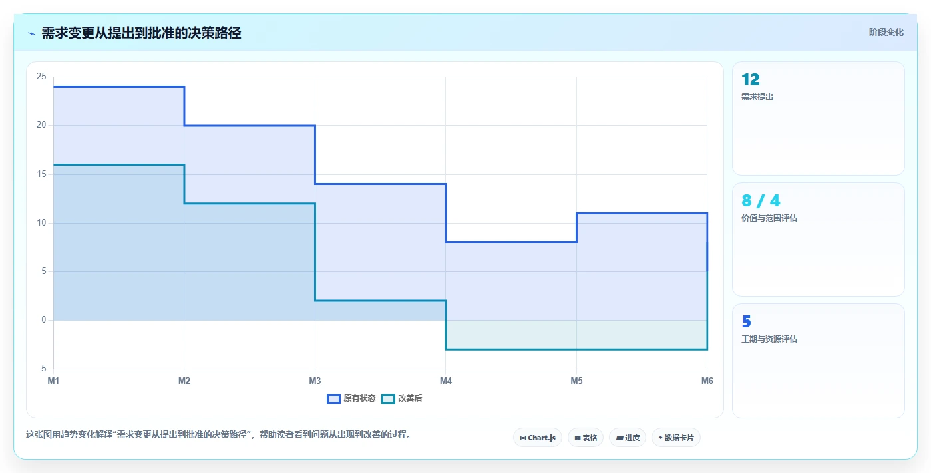The height and width of the screenshot is (473, 931).
Task: Click the 阶段变化 label in header
Action: tap(886, 32)
